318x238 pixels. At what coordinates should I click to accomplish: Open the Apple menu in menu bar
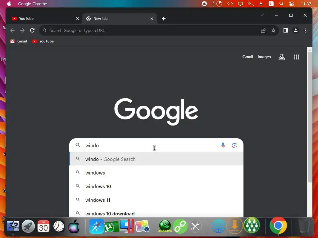[9, 4]
